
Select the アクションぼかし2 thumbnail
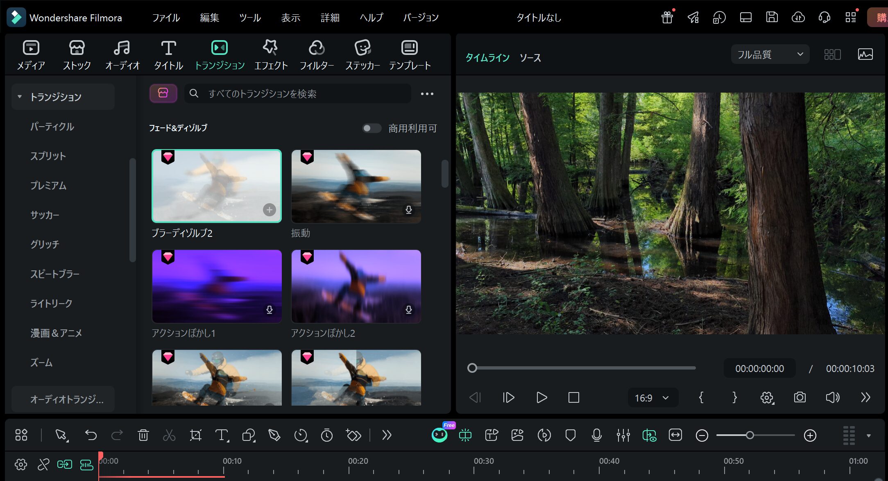click(356, 286)
